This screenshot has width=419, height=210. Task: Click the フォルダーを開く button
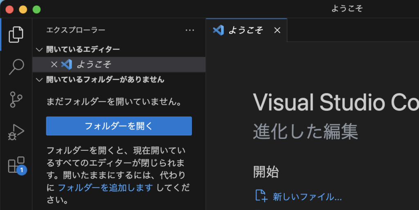[119, 126]
